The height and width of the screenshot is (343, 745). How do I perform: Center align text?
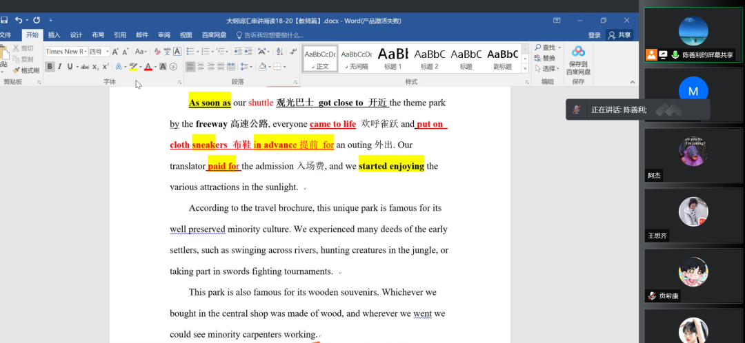pyautogui.click(x=201, y=67)
